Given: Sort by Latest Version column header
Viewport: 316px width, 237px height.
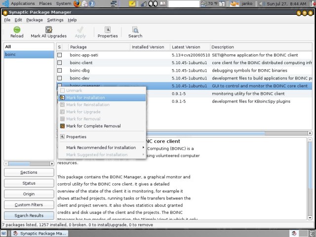Looking at the screenshot, I should pos(190,47).
